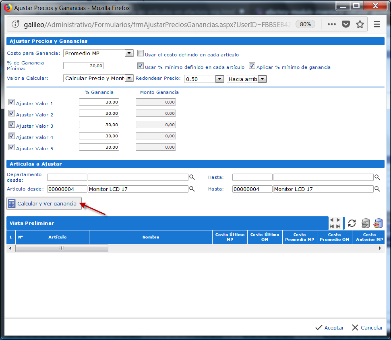
Task: Enable 'Usar el costo definido en cada artículo'
Action: (x=141, y=54)
